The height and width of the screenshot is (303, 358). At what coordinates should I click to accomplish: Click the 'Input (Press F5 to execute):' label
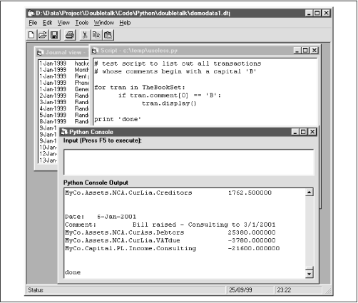coord(103,140)
